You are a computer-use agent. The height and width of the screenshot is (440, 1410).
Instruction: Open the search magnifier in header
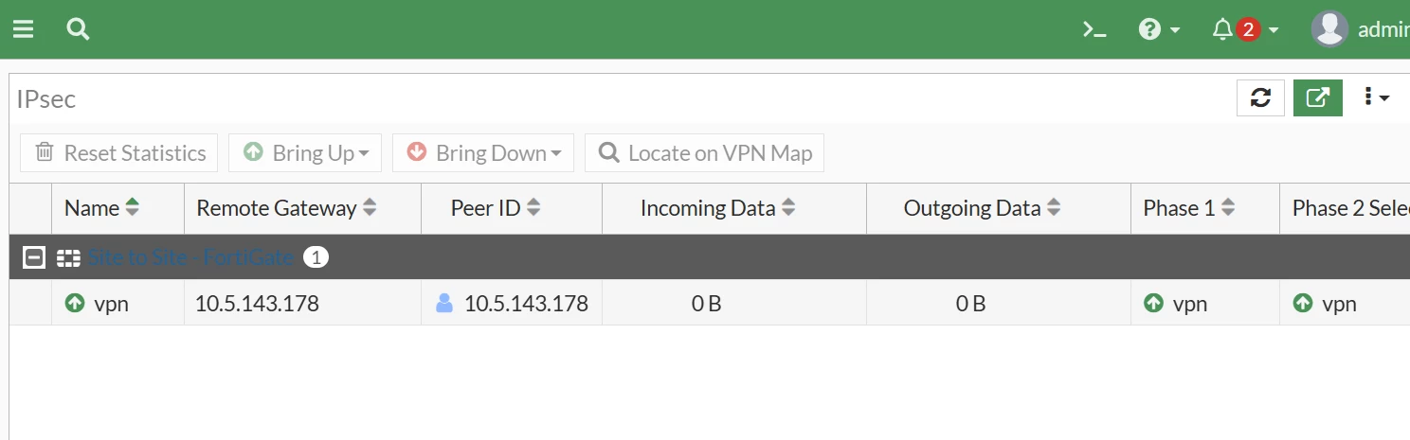(x=79, y=29)
